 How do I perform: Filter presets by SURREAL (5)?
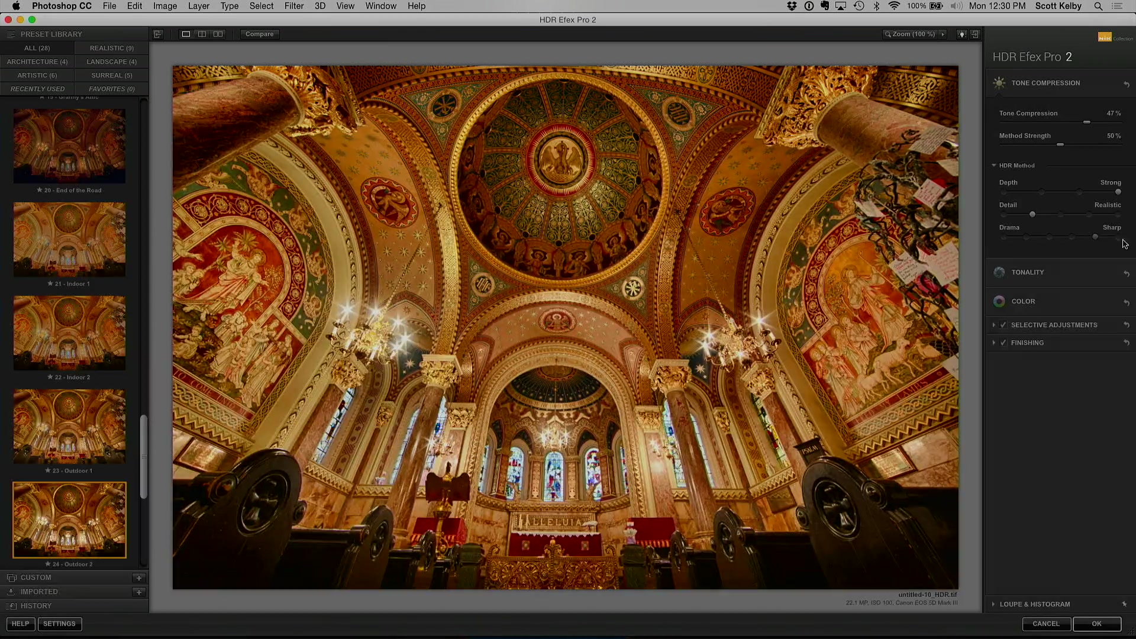[x=112, y=75]
